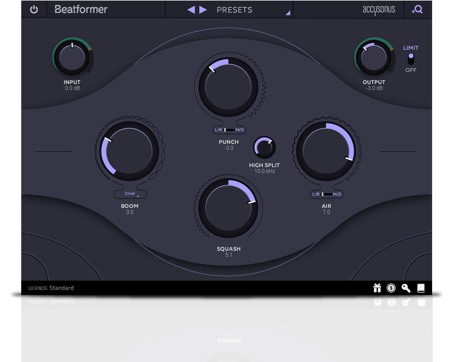The image size is (453, 362).
Task: Toggle the LIMIT switch
Action: point(411,59)
